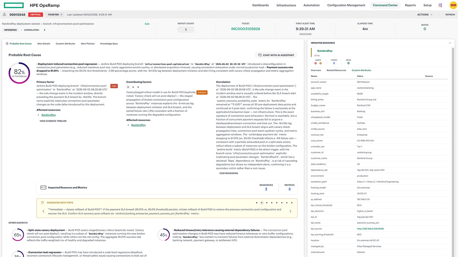The height and width of the screenshot is (257, 458).
Task: Click the 45% confidence ring for reduced timeout
Action: [x=163, y=235]
